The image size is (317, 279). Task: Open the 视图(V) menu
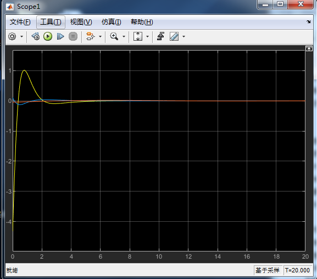pyautogui.click(x=81, y=22)
